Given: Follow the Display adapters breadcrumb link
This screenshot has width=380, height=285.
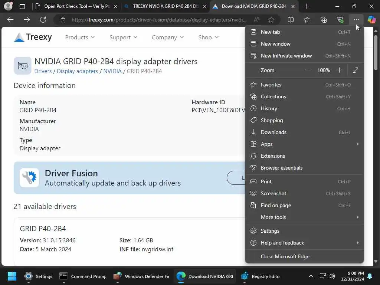Looking at the screenshot, I should (x=77, y=71).
